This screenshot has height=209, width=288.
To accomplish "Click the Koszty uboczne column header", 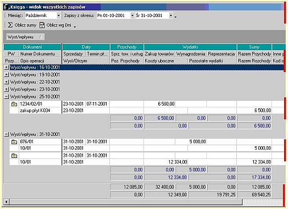I will (x=166, y=61).
